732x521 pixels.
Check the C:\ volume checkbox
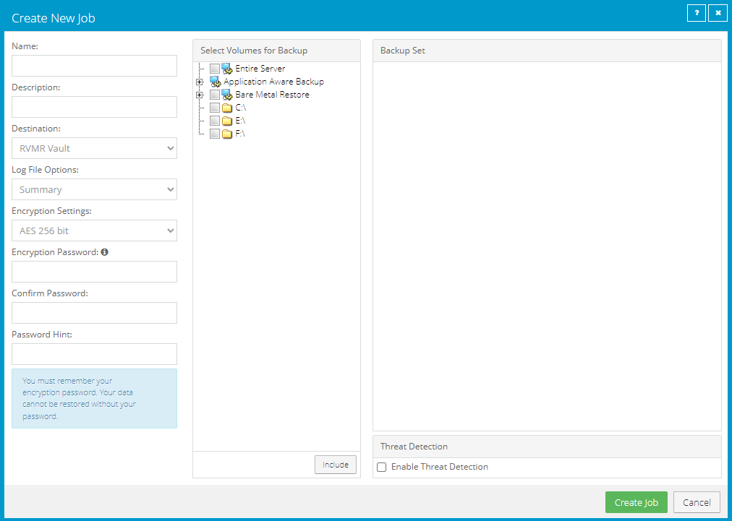pyautogui.click(x=214, y=107)
